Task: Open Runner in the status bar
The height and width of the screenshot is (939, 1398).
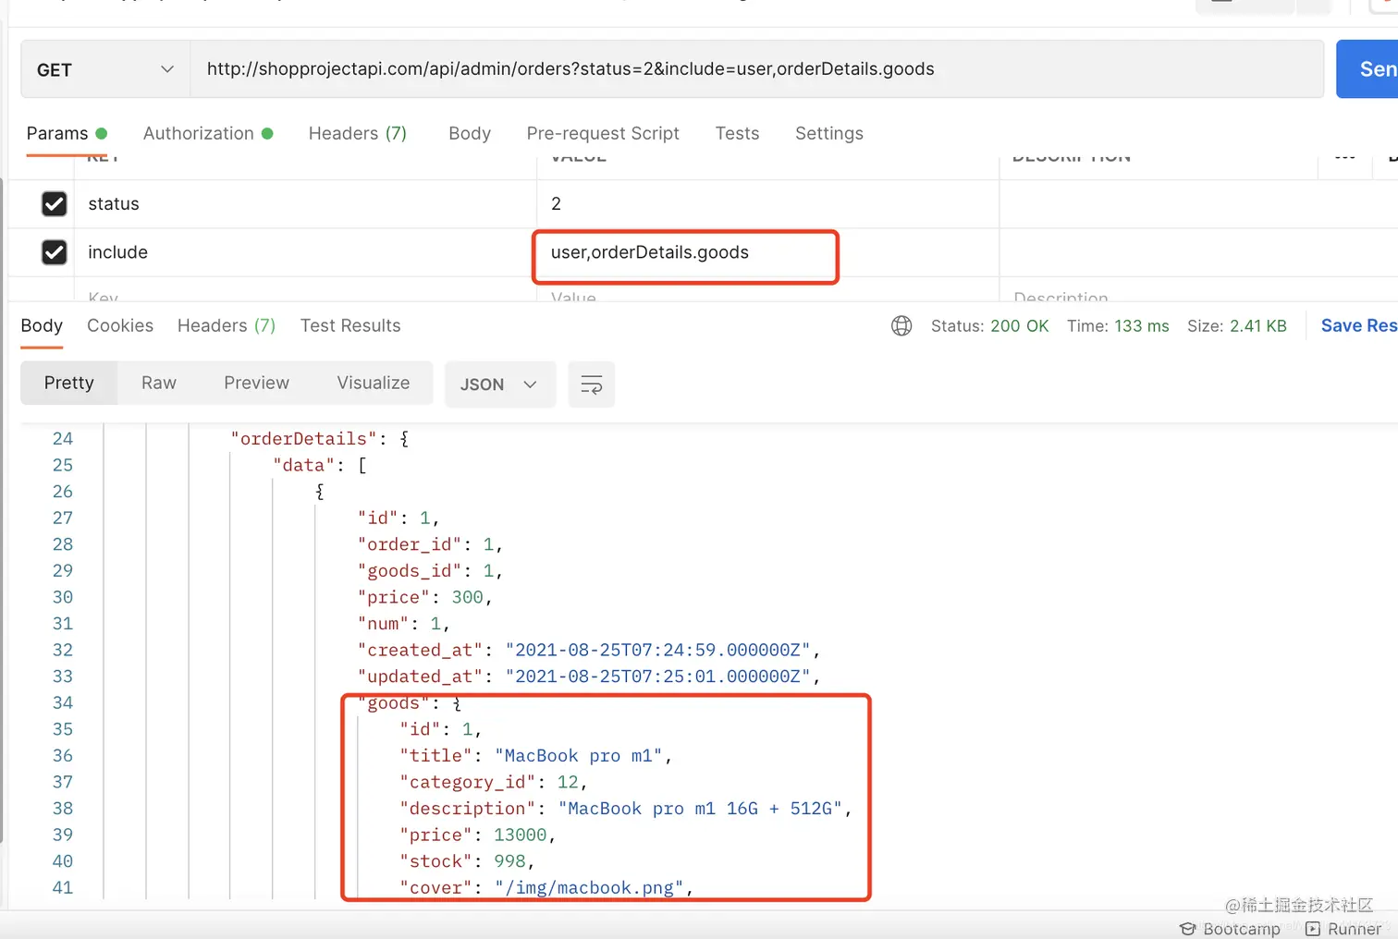Action: pos(1343,929)
